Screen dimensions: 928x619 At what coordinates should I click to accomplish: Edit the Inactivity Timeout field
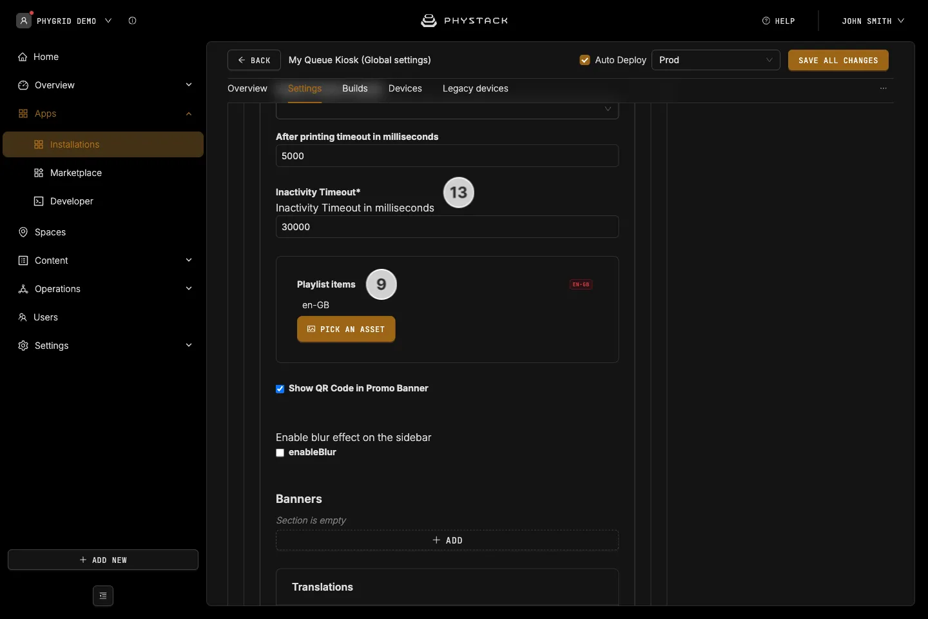[447, 227]
